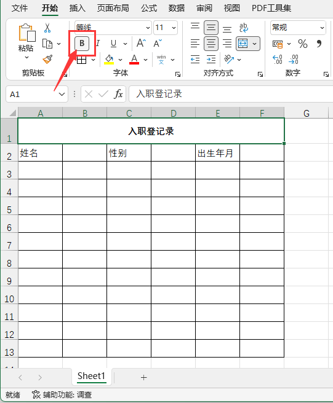
Task: Click the Increase Font Size icon
Action: [141, 43]
